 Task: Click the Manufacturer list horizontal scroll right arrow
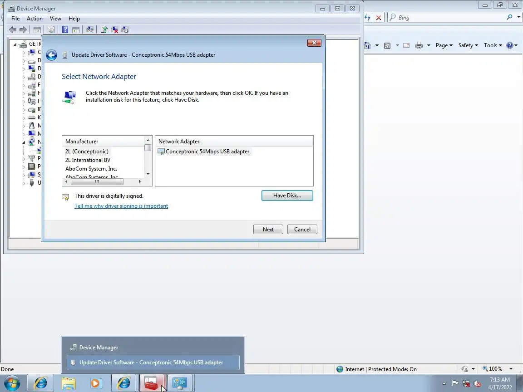[x=140, y=181]
